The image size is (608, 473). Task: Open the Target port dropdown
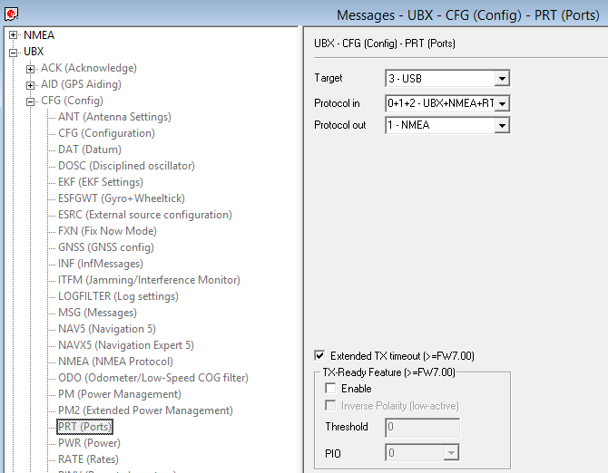[502, 79]
